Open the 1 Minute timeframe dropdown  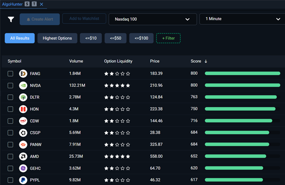click(x=242, y=19)
